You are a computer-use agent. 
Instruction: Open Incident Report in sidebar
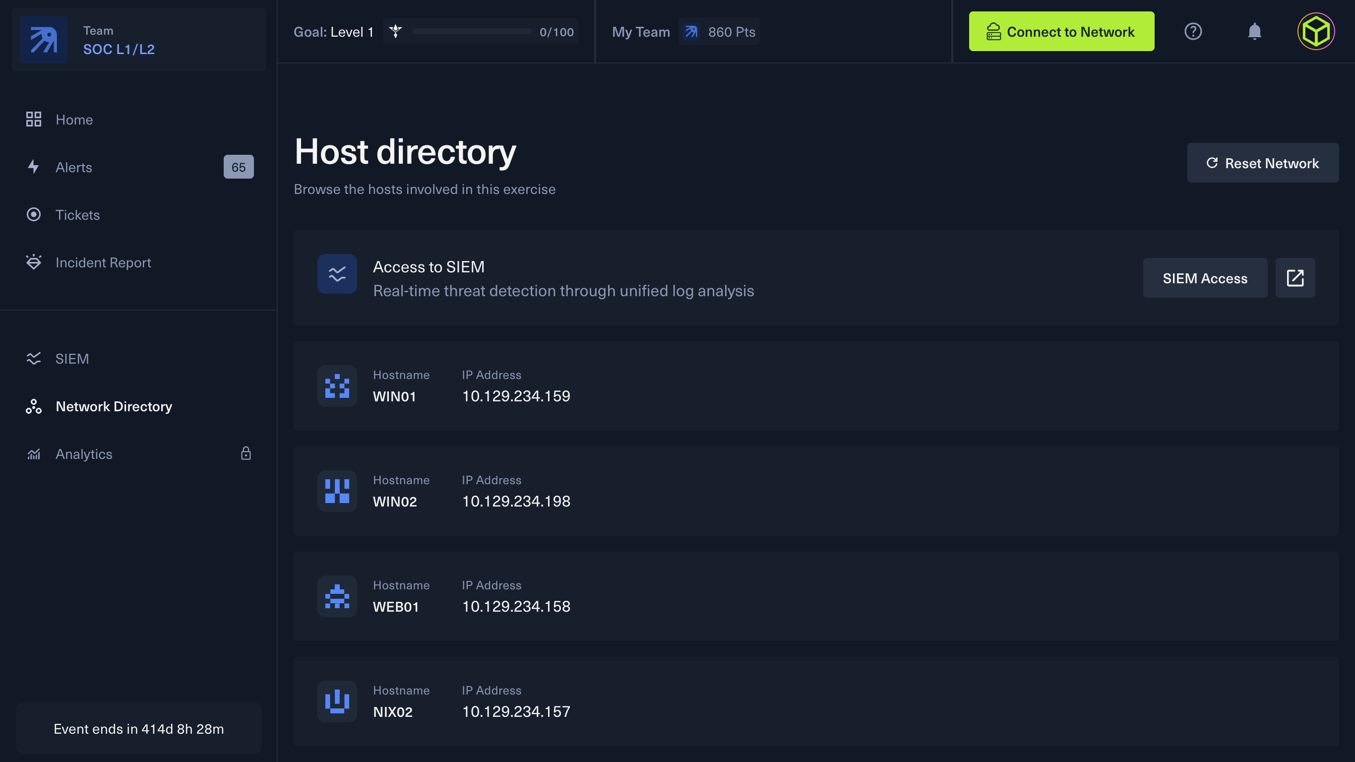(x=103, y=262)
